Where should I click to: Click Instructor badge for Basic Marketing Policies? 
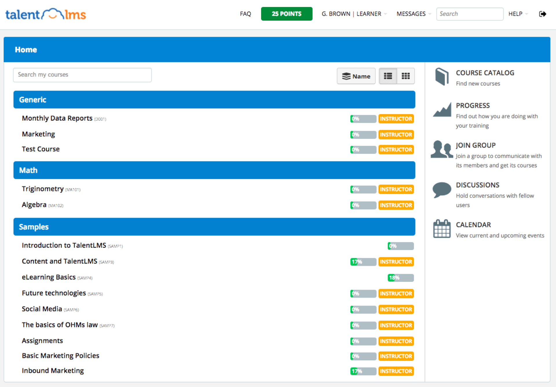coord(396,356)
